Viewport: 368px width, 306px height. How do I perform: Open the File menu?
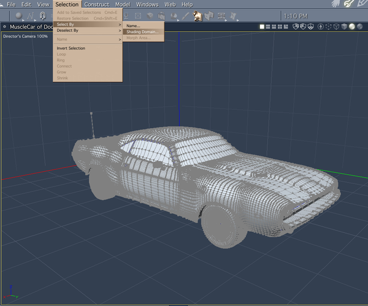pyautogui.click(x=11, y=4)
